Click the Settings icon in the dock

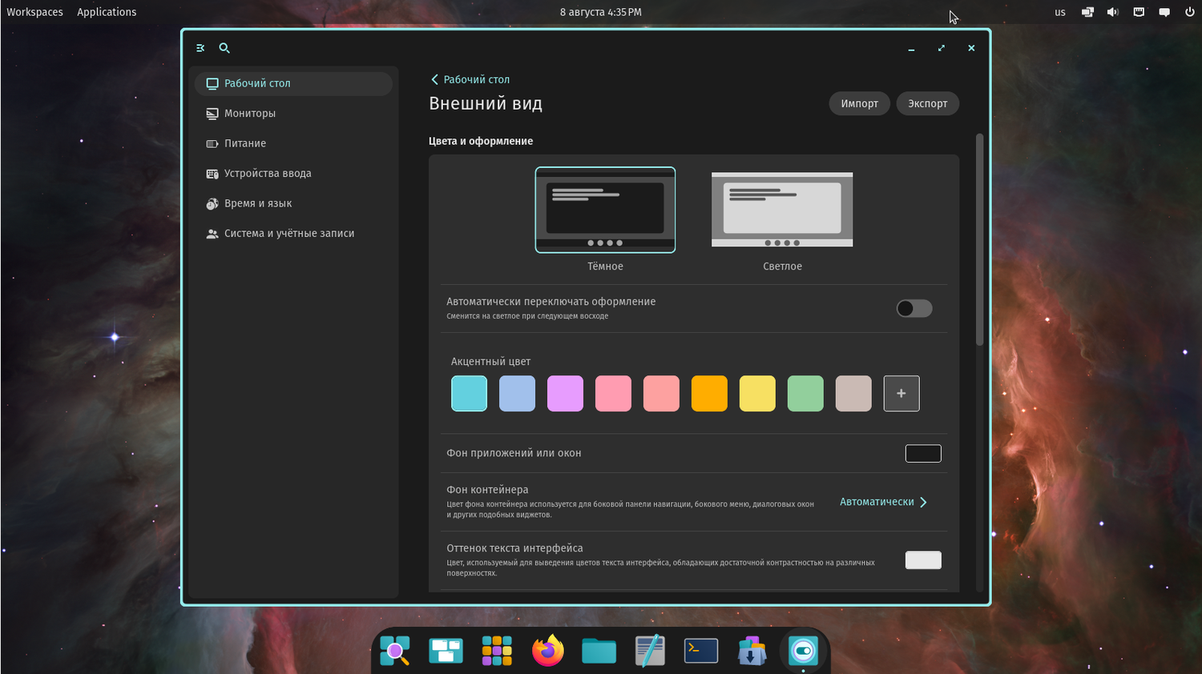(803, 651)
